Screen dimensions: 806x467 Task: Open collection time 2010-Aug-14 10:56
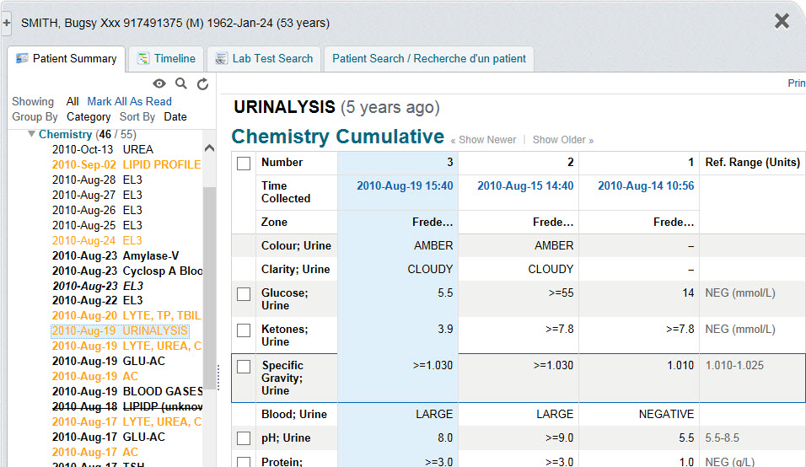[646, 186]
